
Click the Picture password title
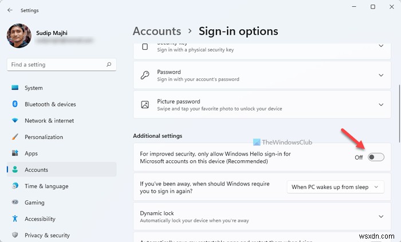[179, 101]
